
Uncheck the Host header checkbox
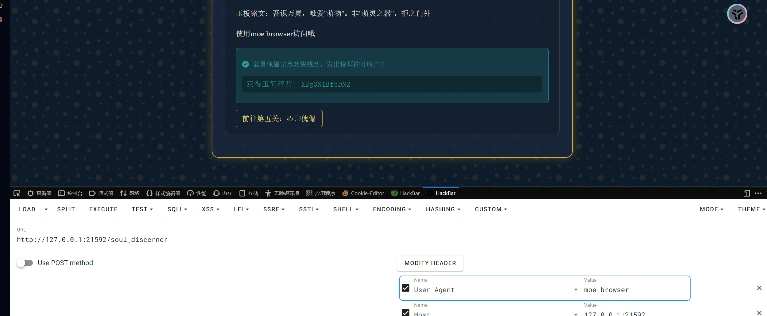coord(405,313)
